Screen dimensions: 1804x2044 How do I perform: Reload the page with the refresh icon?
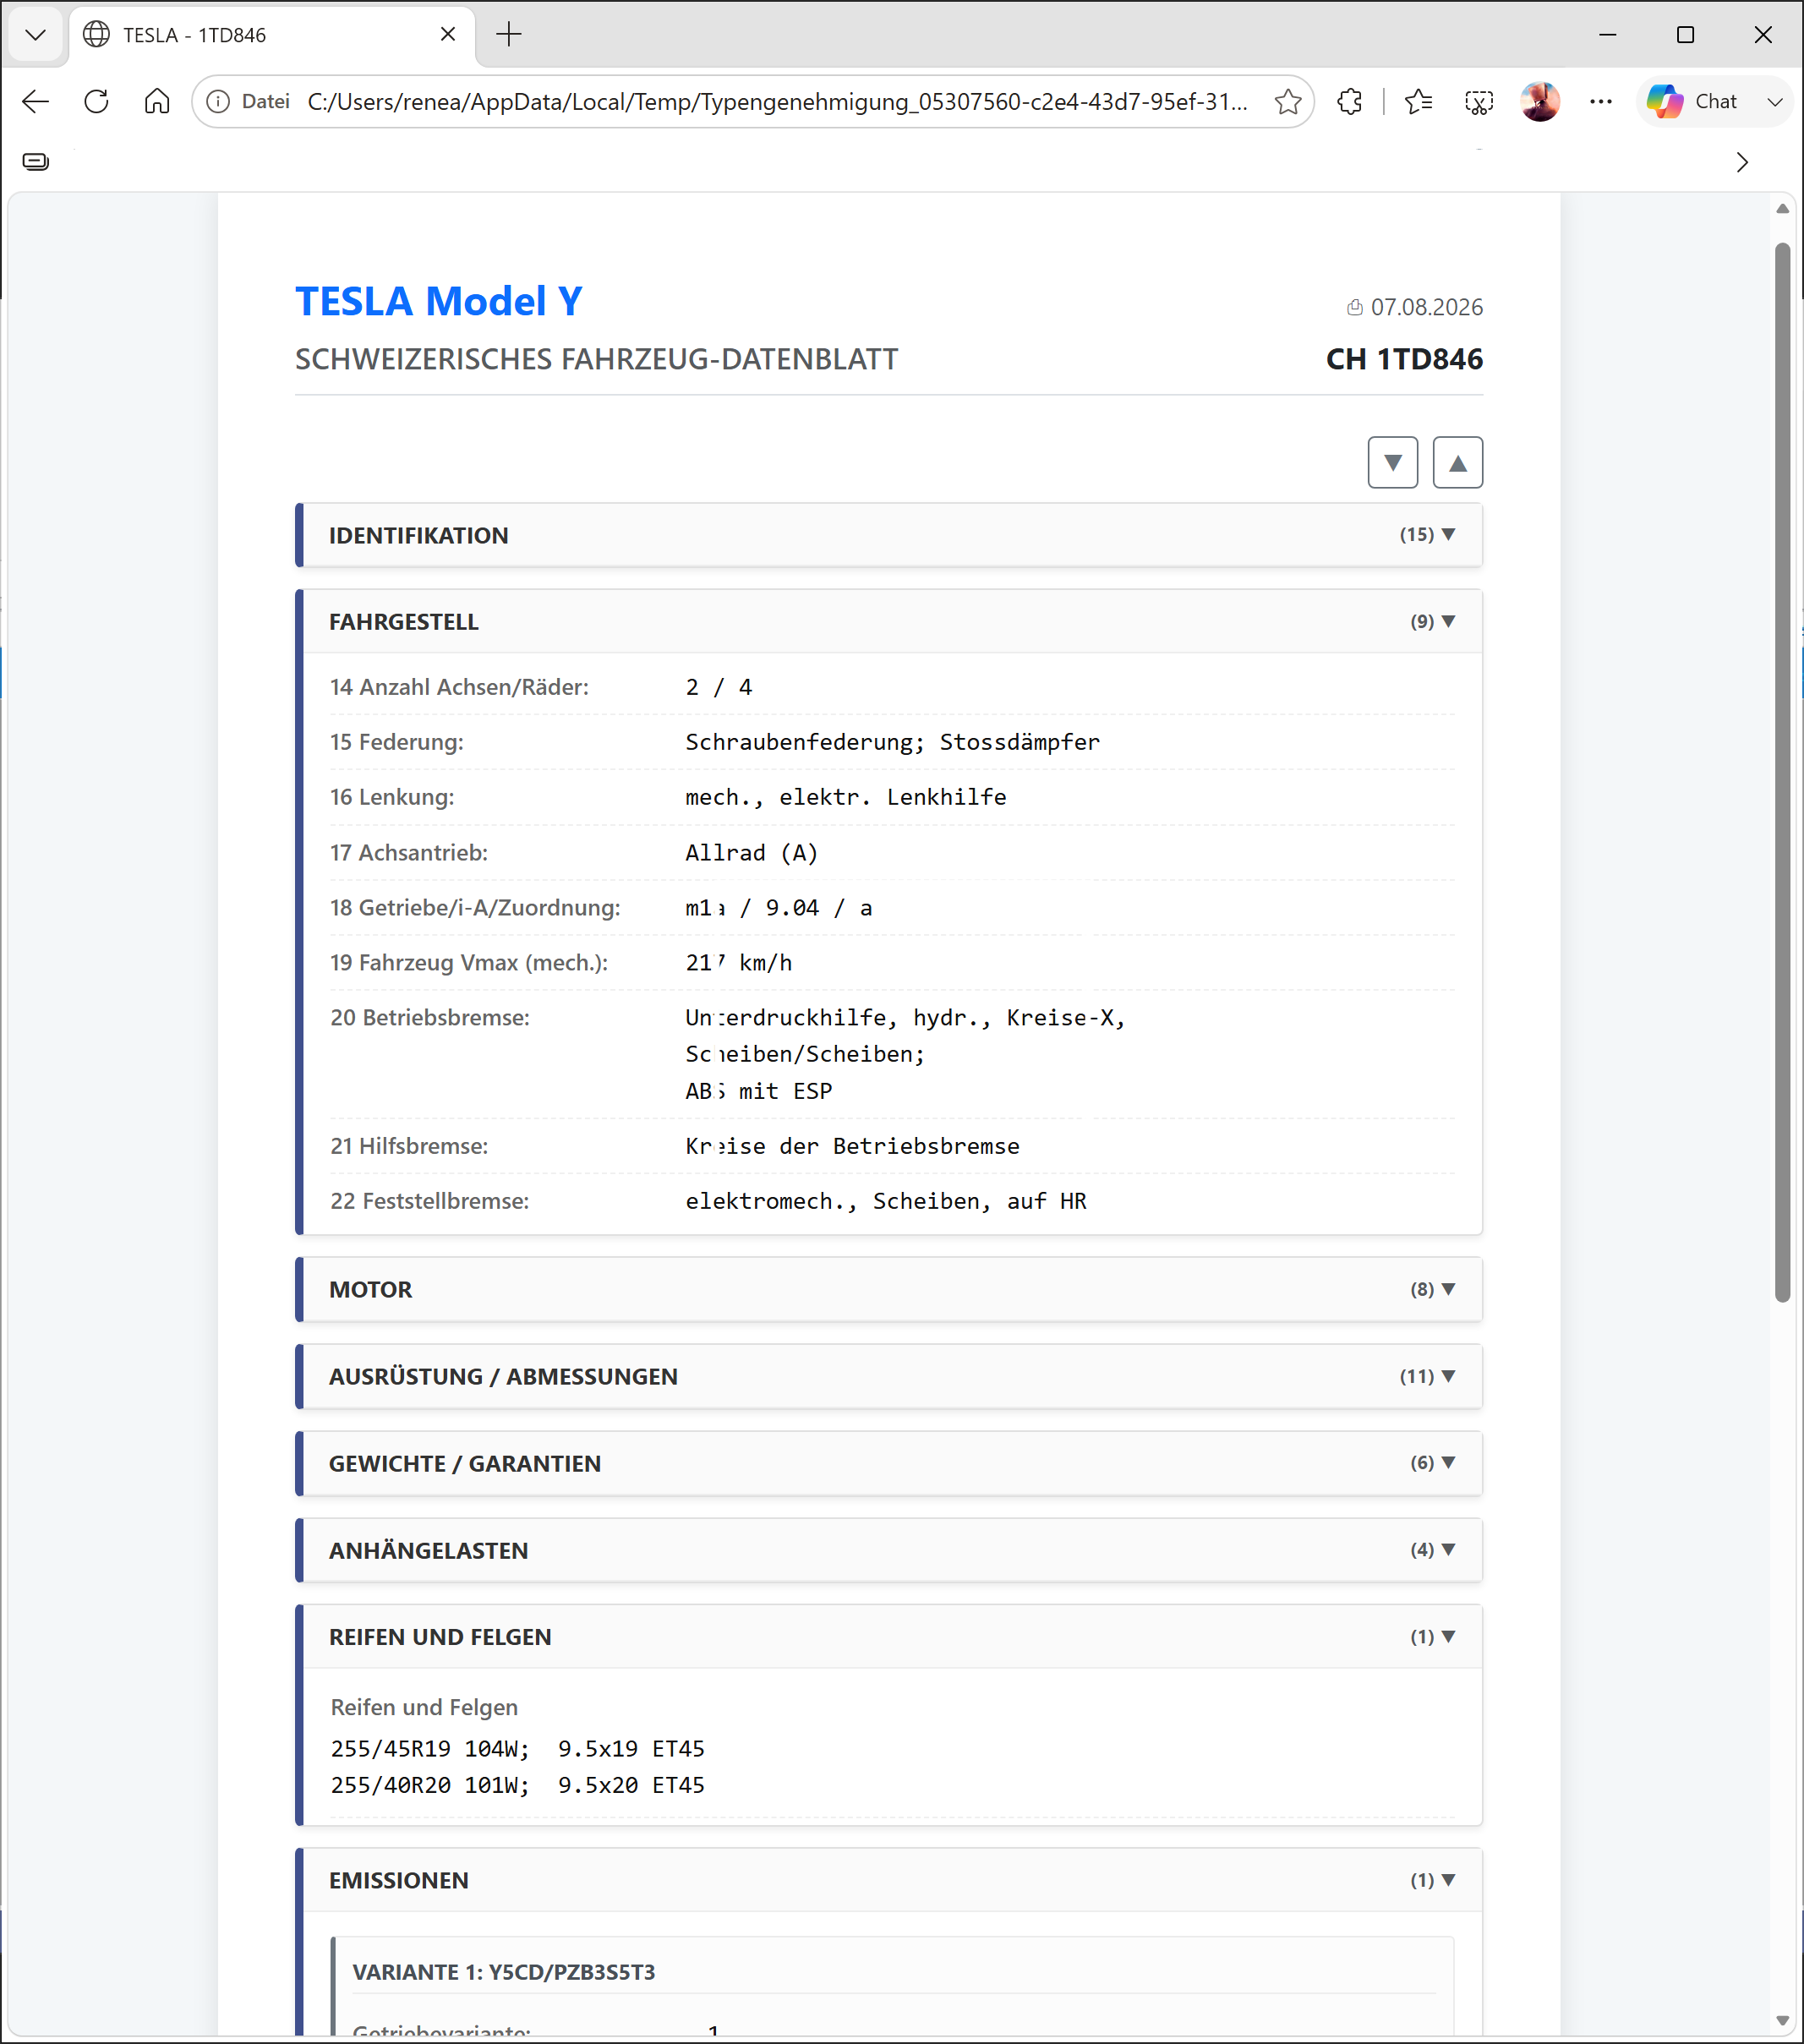[96, 101]
